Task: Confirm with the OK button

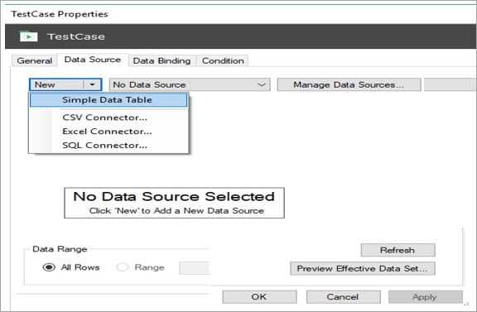Action: point(259,297)
